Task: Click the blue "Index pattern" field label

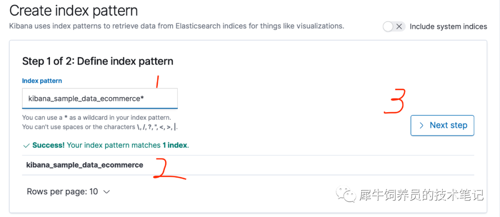Action: [42, 81]
